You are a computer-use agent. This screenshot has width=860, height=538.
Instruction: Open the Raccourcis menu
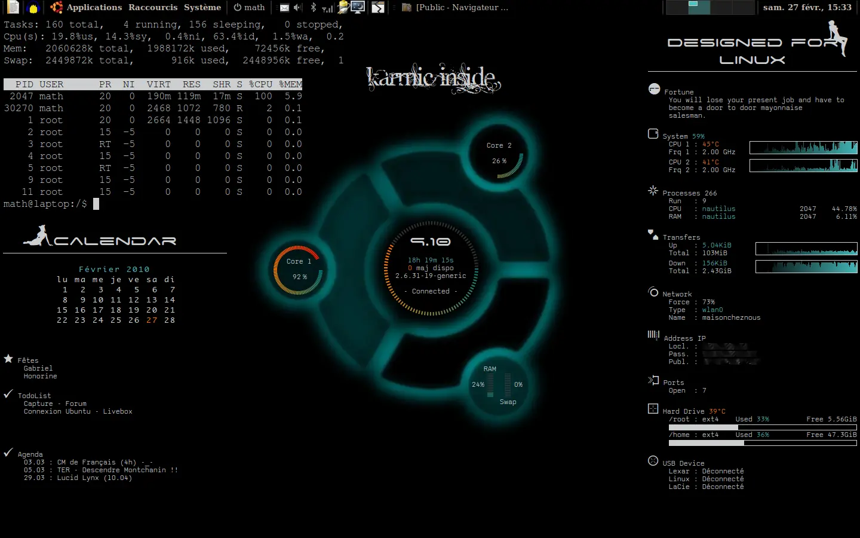[x=153, y=7]
